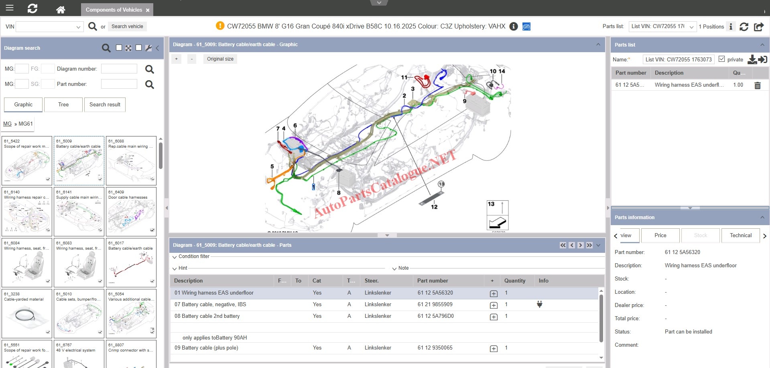Viewport: 770px width, 368px height.
Task: Switch to the Tree tab
Action: coord(63,105)
